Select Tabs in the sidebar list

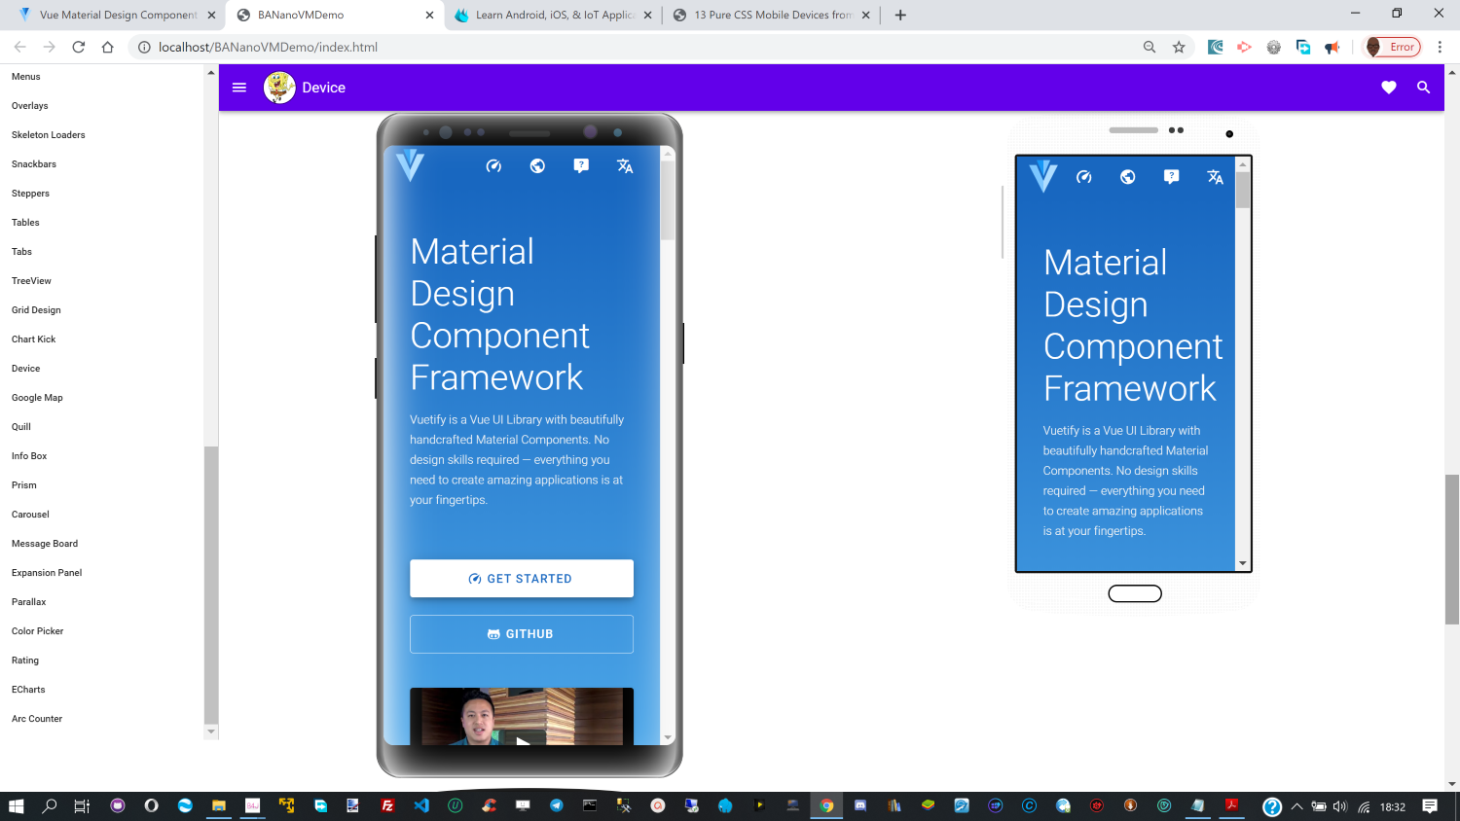pos(21,252)
